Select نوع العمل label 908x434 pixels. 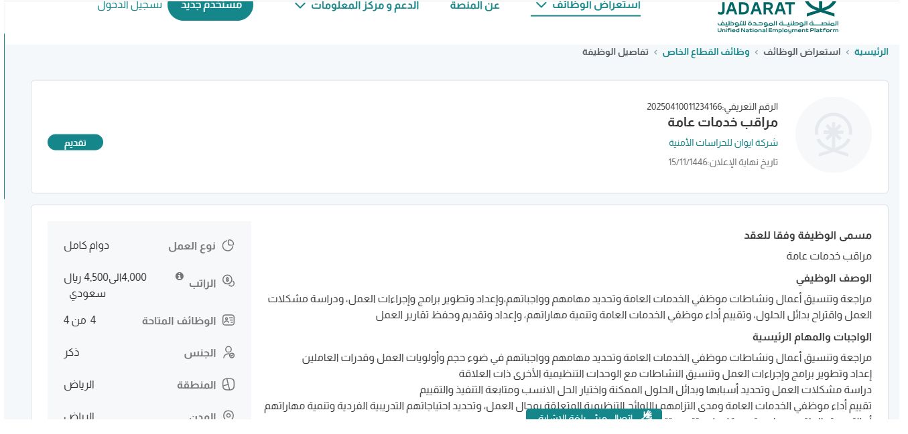pos(192,246)
